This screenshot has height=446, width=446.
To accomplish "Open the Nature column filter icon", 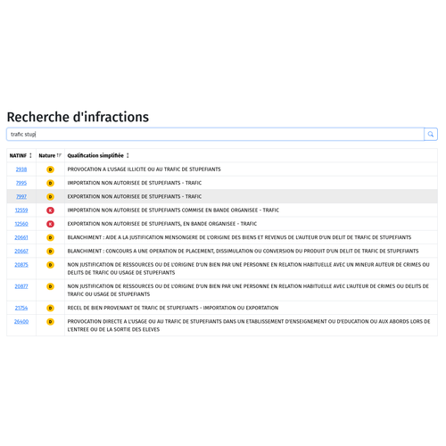I will click(x=59, y=155).
